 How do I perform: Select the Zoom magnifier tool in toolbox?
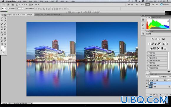tap(5, 44)
